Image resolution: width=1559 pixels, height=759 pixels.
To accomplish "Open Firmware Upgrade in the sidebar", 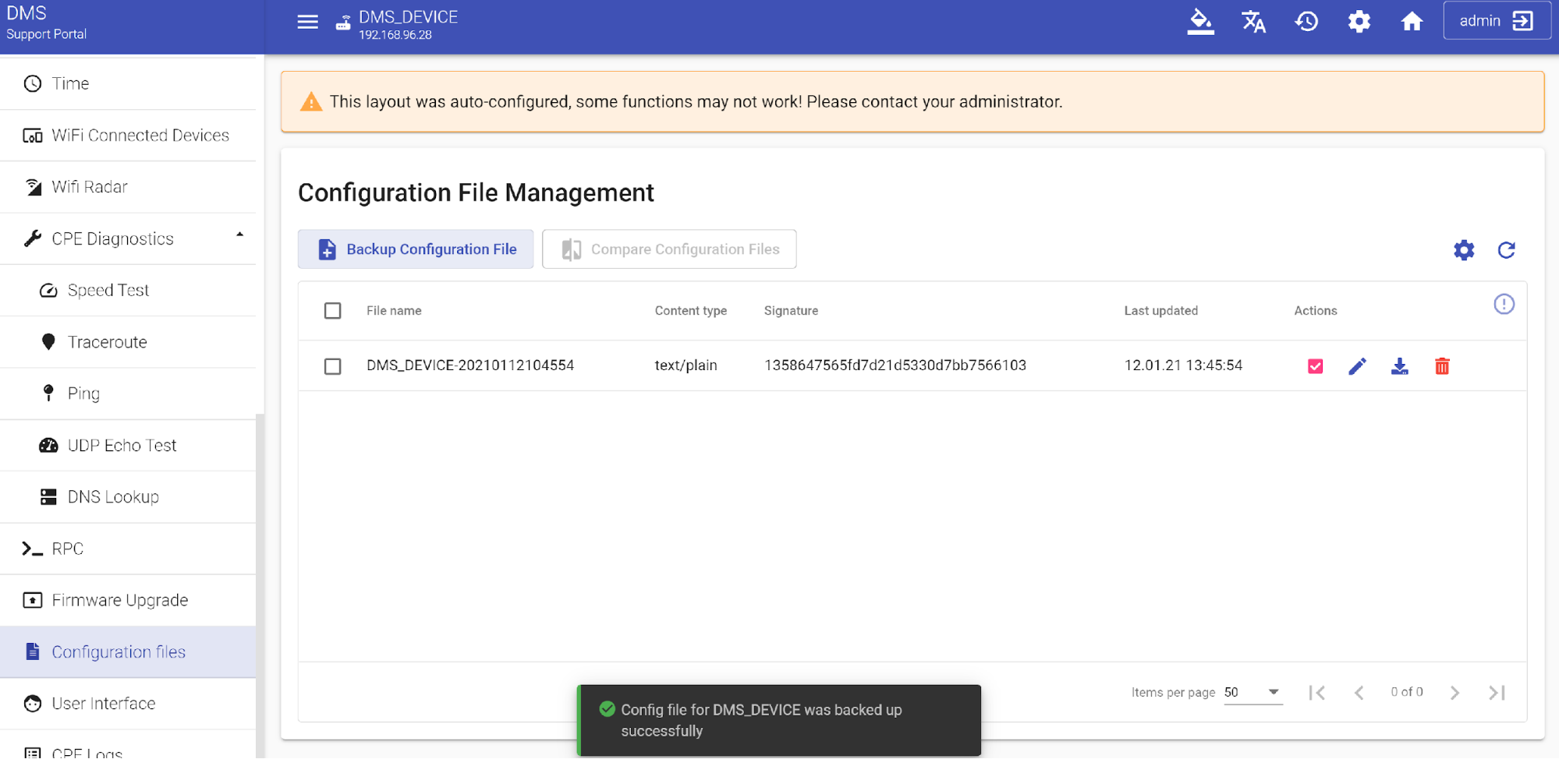I will point(120,600).
